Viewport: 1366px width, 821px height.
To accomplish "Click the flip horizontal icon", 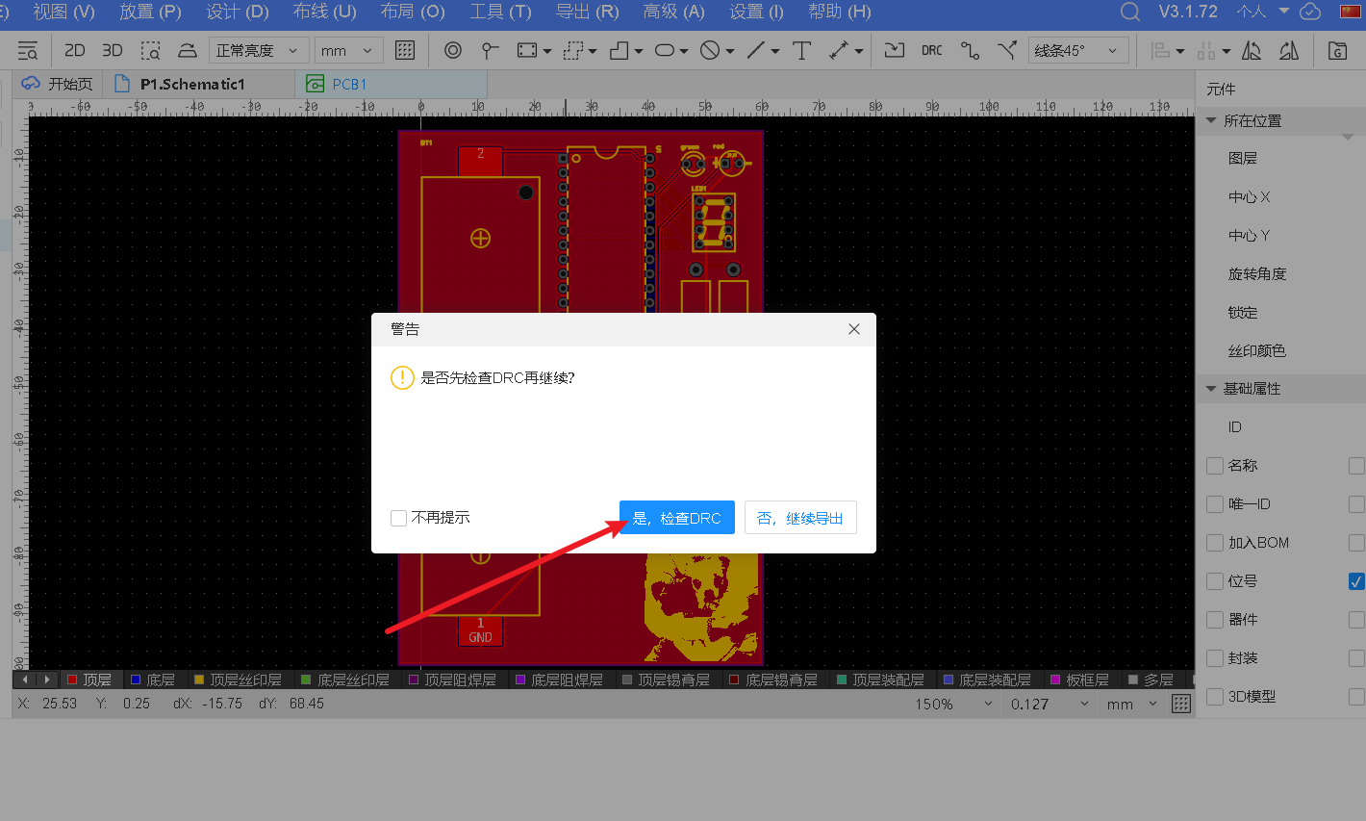I will (1252, 50).
